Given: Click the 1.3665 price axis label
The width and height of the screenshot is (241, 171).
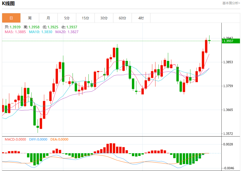Looking at the screenshot, I should coord(228,110).
